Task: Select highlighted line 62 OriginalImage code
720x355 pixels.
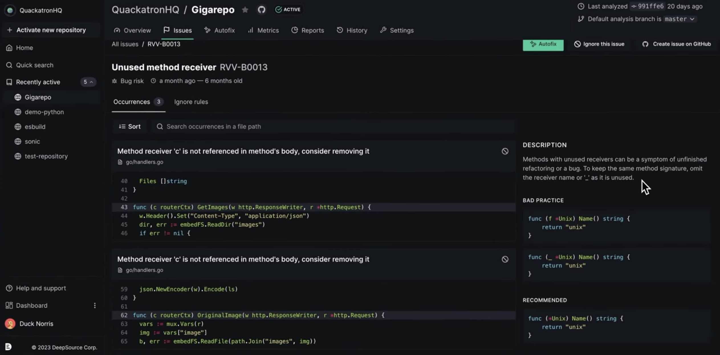Action: [x=314, y=315]
